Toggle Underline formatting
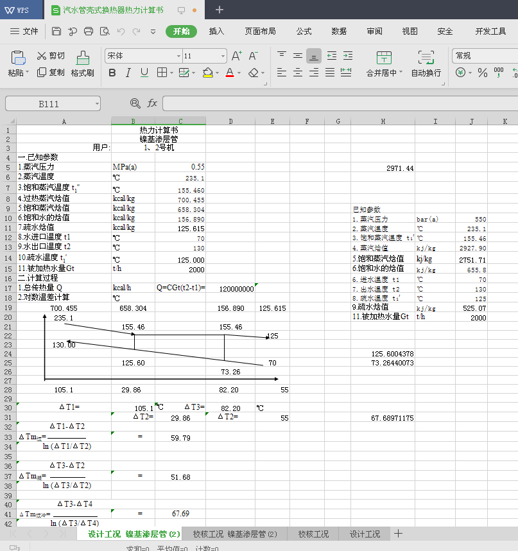This screenshot has width=518, height=551. tap(144, 73)
